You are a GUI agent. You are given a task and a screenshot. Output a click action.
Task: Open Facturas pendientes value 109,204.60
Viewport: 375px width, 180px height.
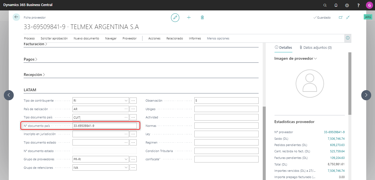coord(337,158)
